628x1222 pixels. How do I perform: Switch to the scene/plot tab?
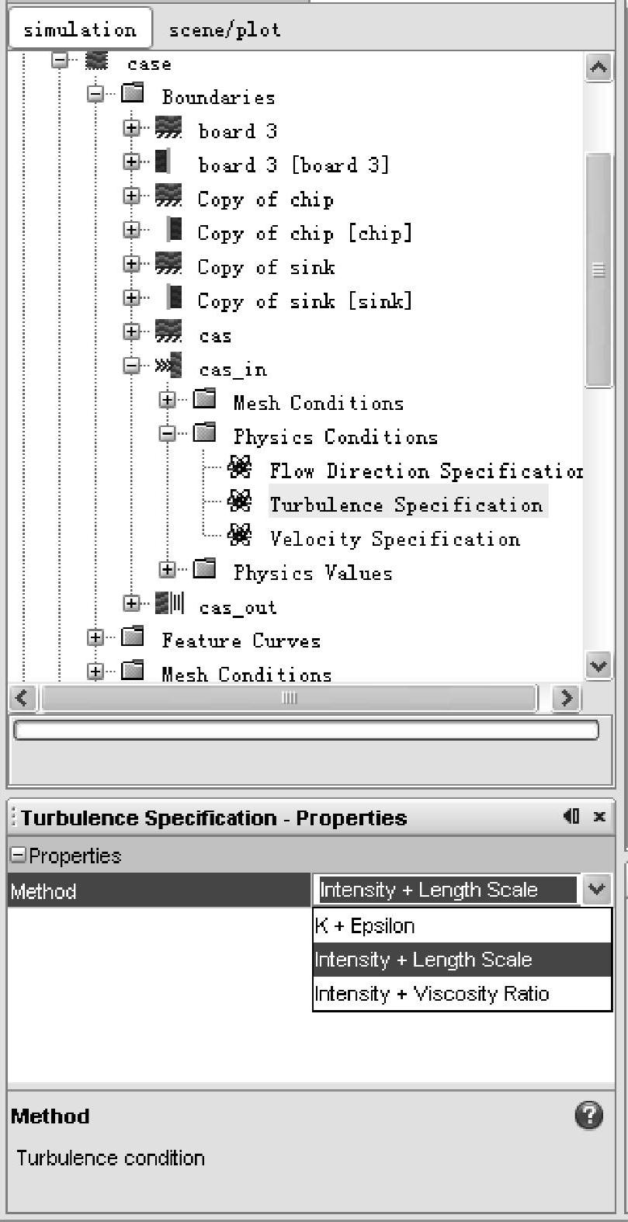tap(224, 30)
